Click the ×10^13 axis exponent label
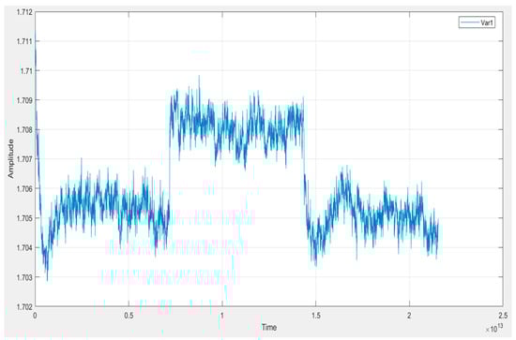This screenshot has height=340, width=516. pos(493,329)
